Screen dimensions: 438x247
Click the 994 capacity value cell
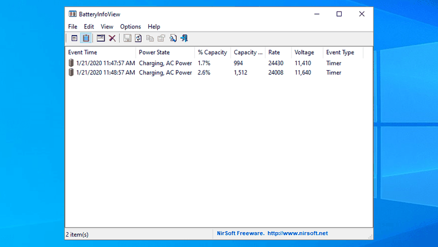point(238,63)
